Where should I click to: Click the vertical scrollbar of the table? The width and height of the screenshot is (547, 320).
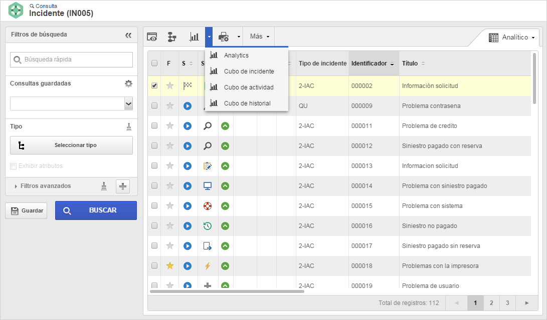pyautogui.click(x=534, y=78)
